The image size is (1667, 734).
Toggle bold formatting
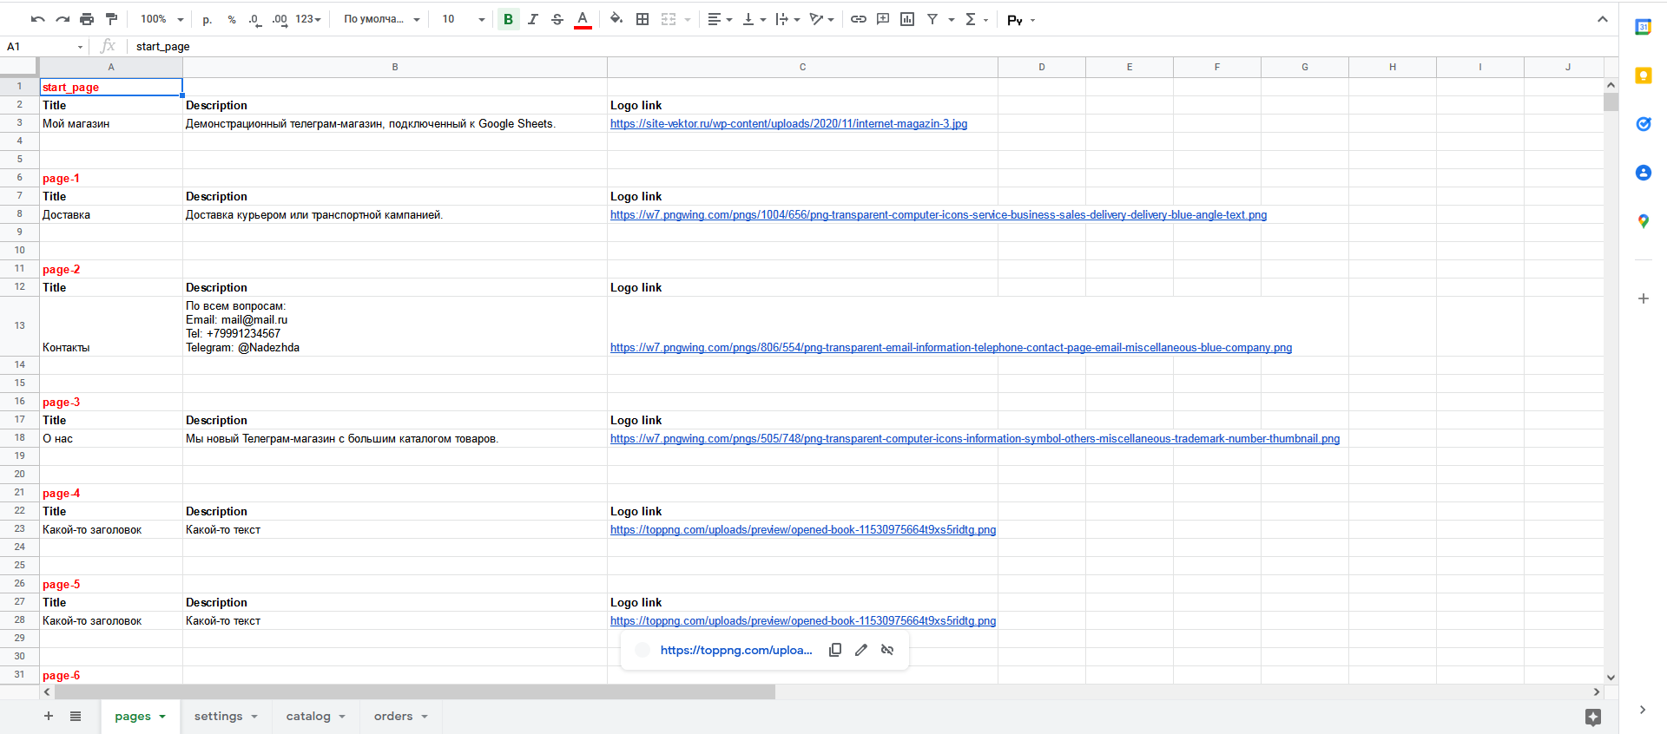(508, 19)
